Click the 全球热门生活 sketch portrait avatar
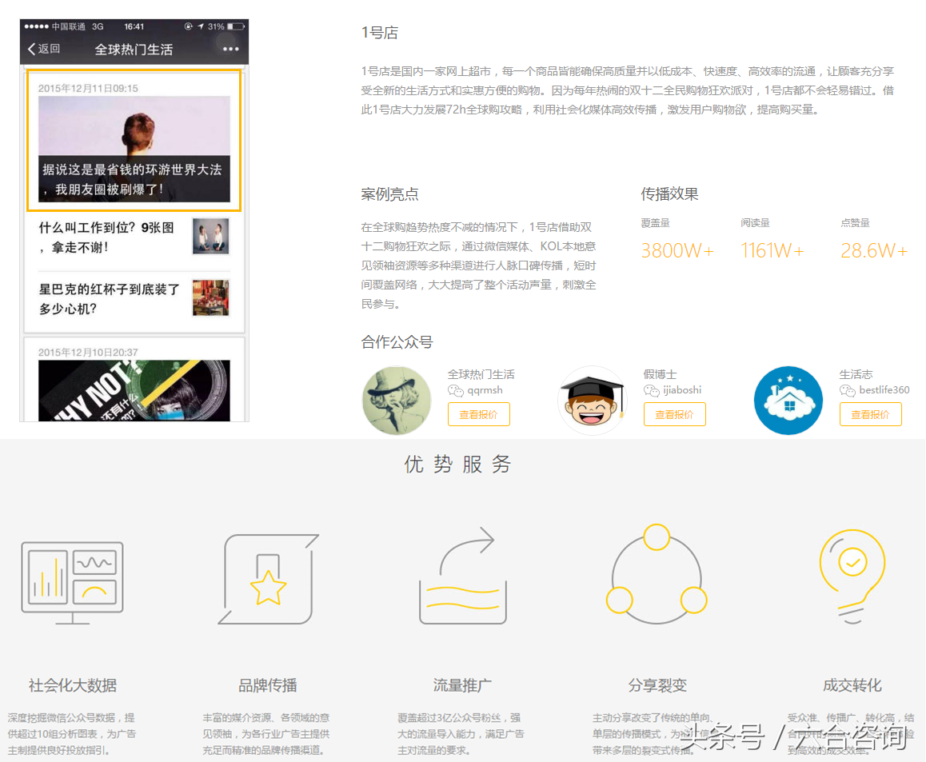This screenshot has height=762, width=926. tap(397, 401)
